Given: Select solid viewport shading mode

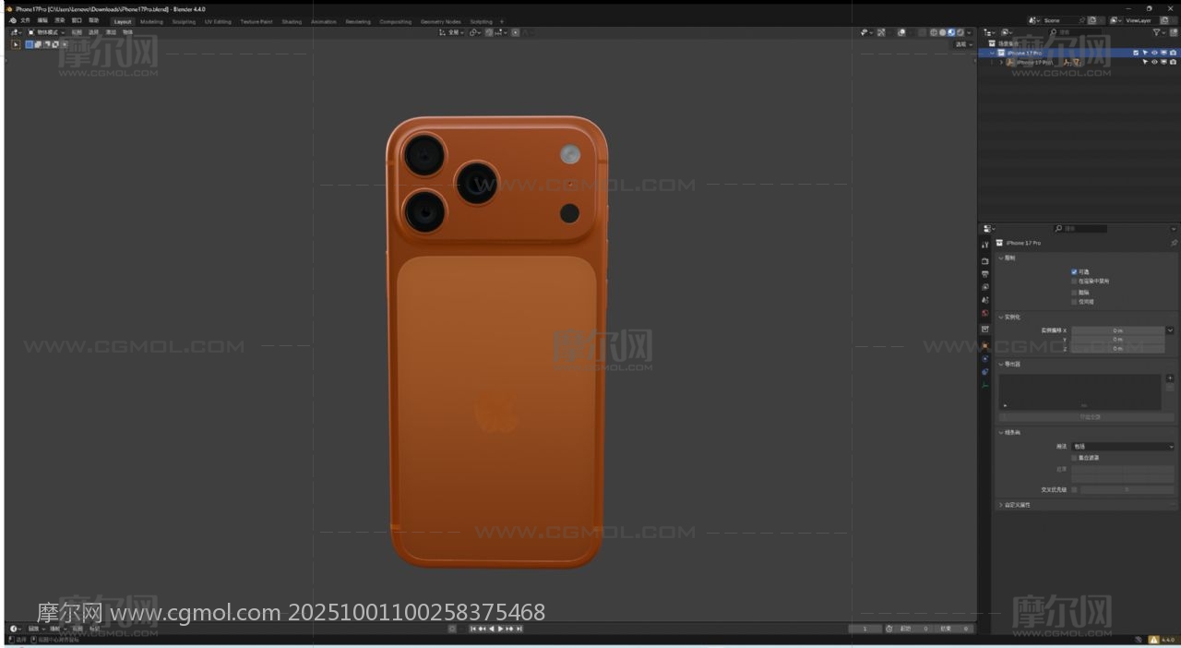Looking at the screenshot, I should [x=942, y=32].
